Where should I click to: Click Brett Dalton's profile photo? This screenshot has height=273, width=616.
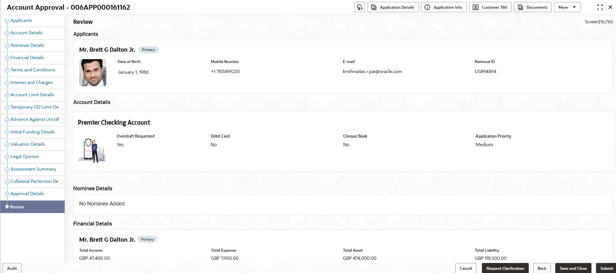pos(93,73)
